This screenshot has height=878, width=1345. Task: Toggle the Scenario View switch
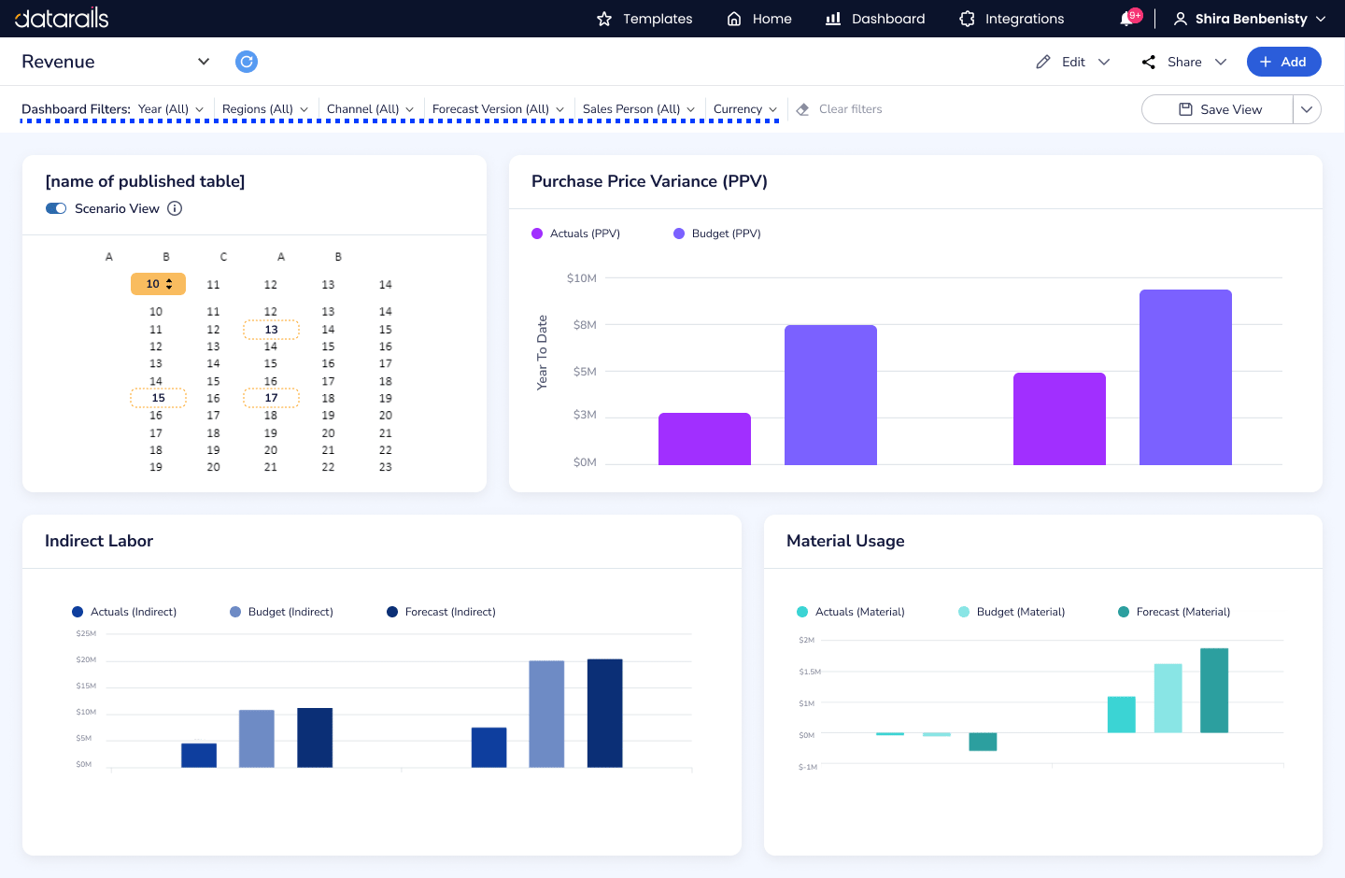click(56, 208)
